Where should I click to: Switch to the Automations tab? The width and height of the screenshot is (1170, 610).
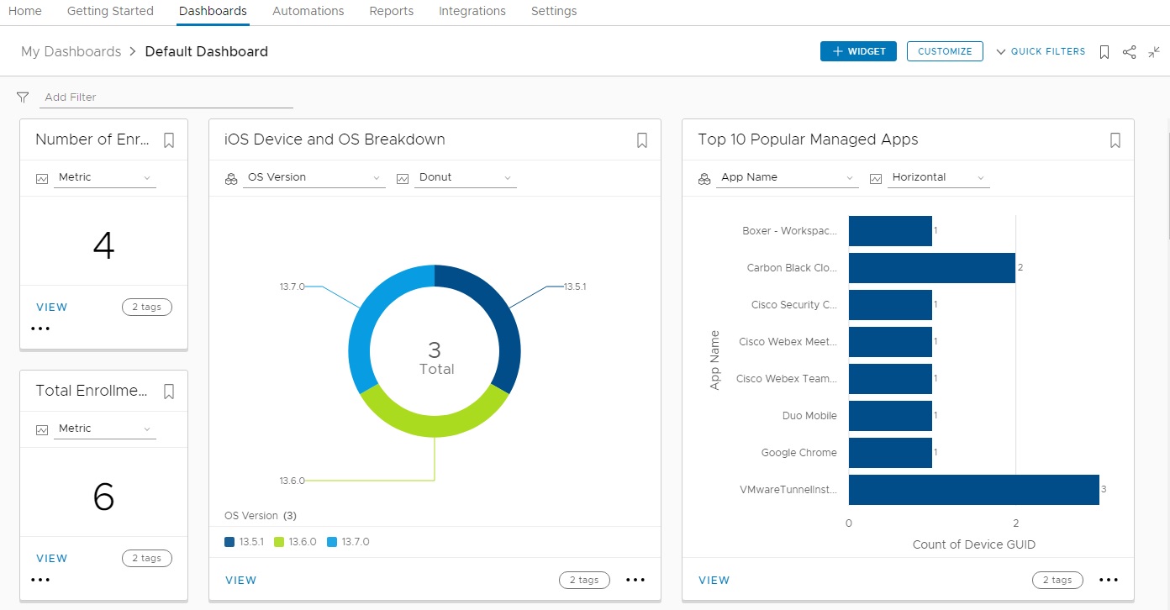308,12
